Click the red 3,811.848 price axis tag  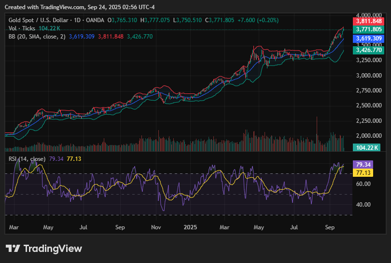369,21
